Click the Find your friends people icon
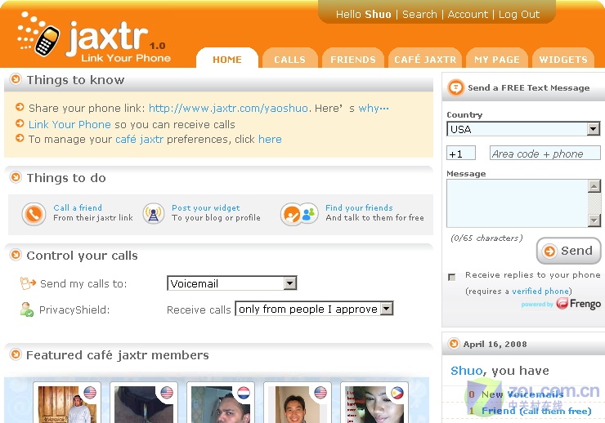 point(299,214)
